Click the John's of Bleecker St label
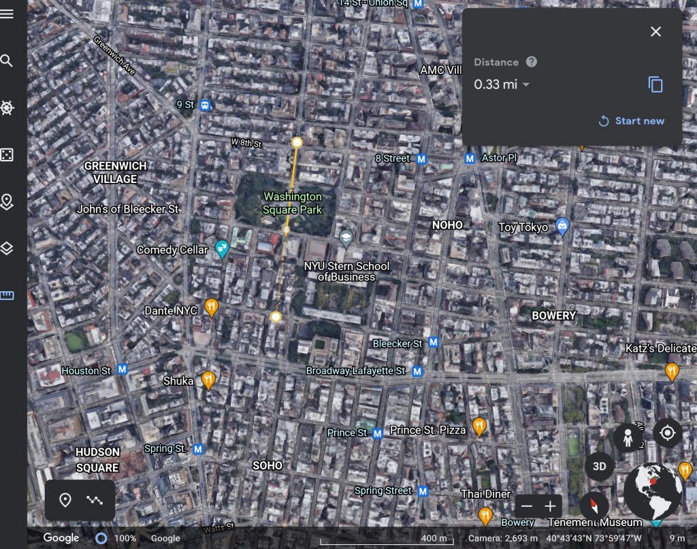Screen dimensions: 697x549 coord(127,209)
